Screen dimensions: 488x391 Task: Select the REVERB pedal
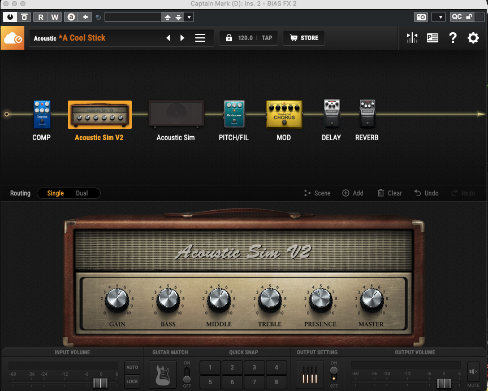pyautogui.click(x=367, y=114)
